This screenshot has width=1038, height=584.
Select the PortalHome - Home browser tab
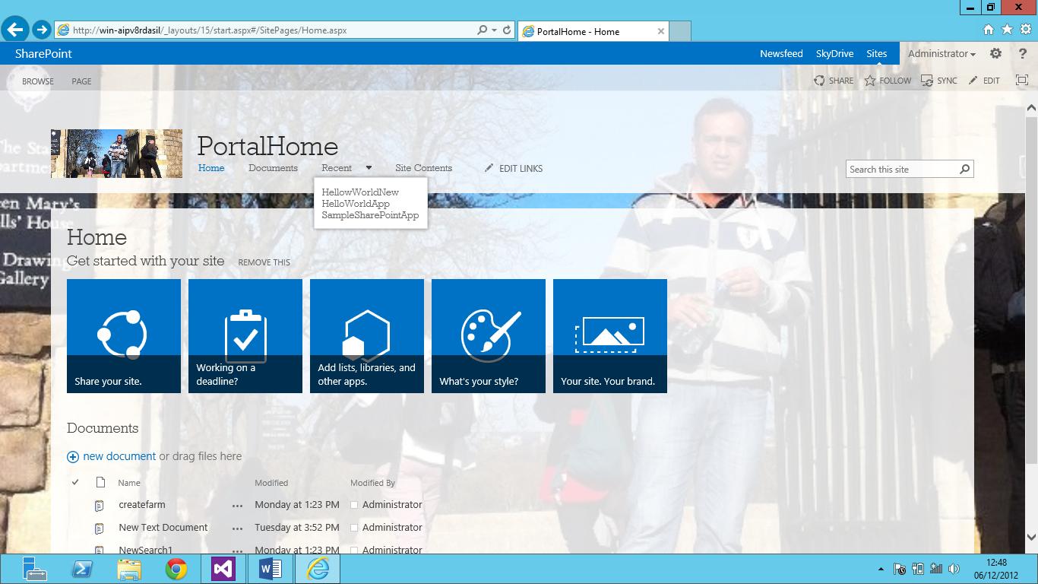593,31
